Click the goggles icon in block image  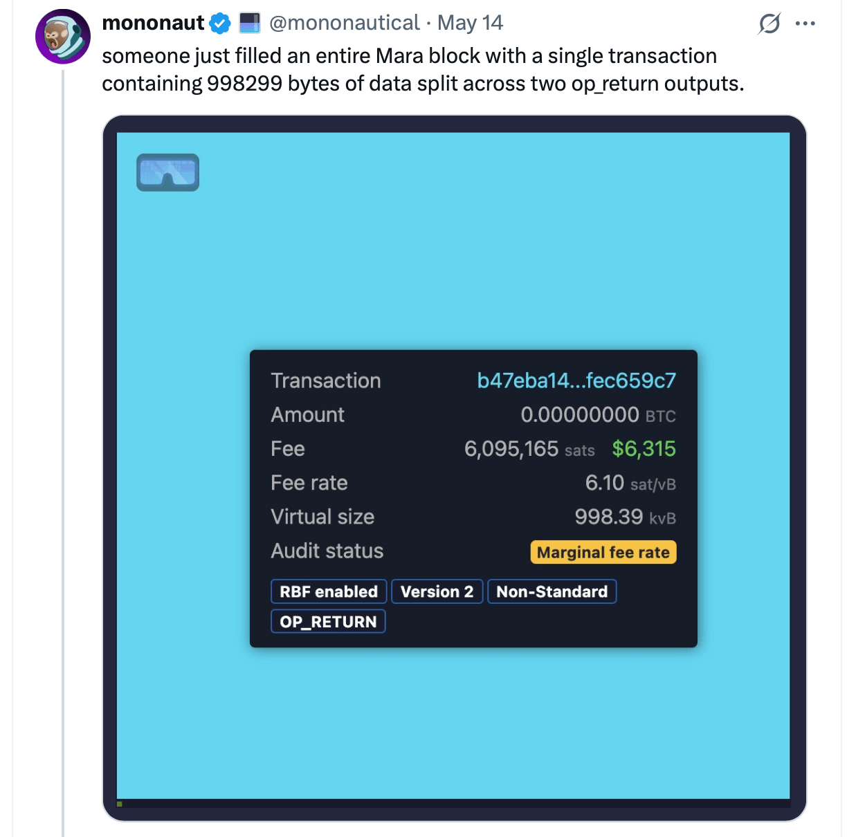168,172
